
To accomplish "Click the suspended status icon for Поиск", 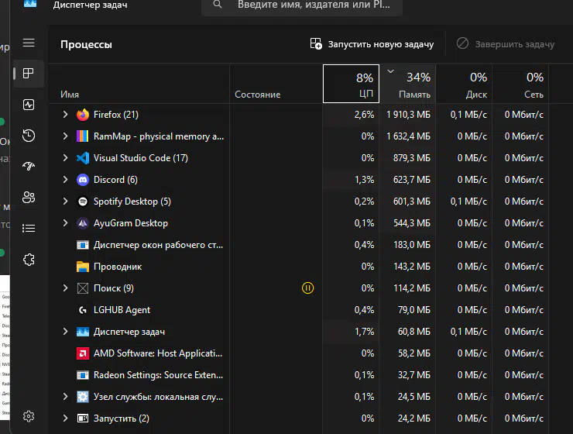I will click(307, 288).
